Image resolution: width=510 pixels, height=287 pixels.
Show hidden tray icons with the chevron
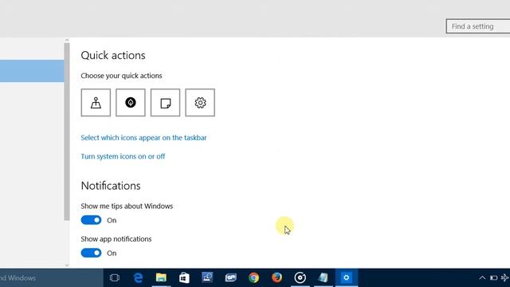pos(482,278)
